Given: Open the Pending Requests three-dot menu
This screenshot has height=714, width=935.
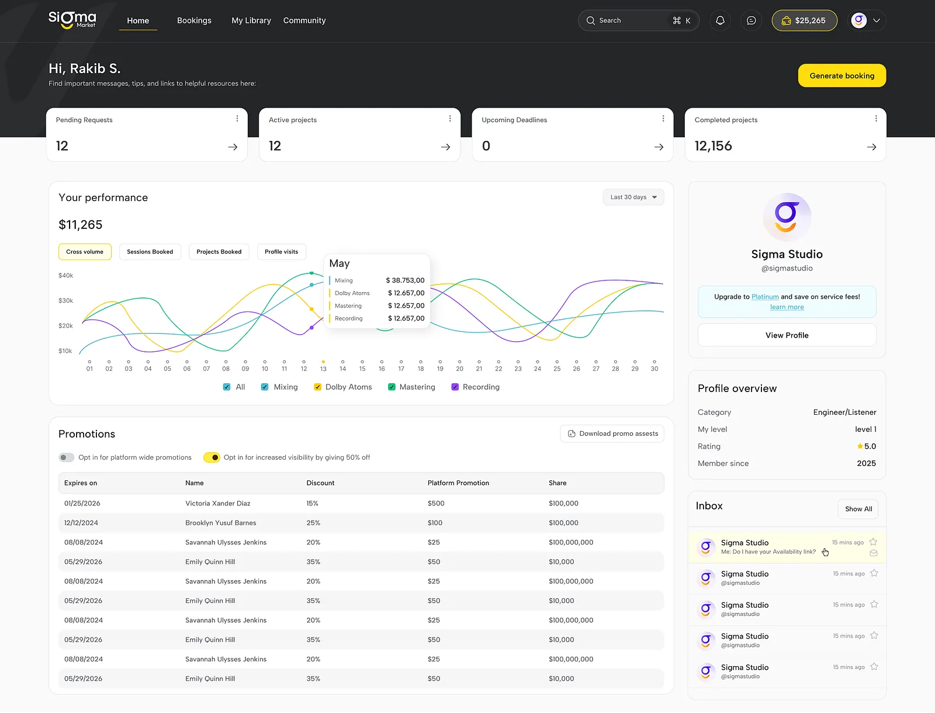Looking at the screenshot, I should click(237, 119).
